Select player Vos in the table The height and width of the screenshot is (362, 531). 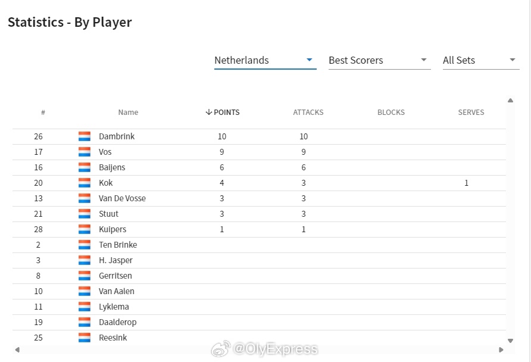pyautogui.click(x=259, y=152)
